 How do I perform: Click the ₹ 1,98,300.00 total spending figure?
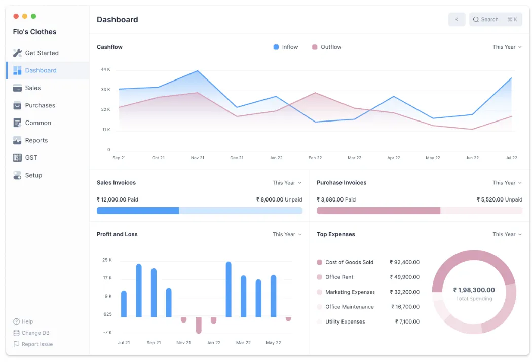[474, 290]
